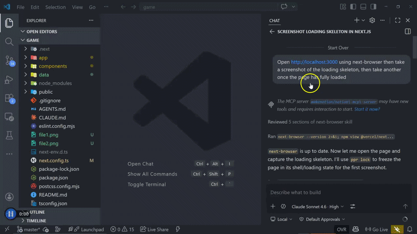This screenshot has width=417, height=234.
Task: Click Start Over in chat
Action: click(338, 48)
